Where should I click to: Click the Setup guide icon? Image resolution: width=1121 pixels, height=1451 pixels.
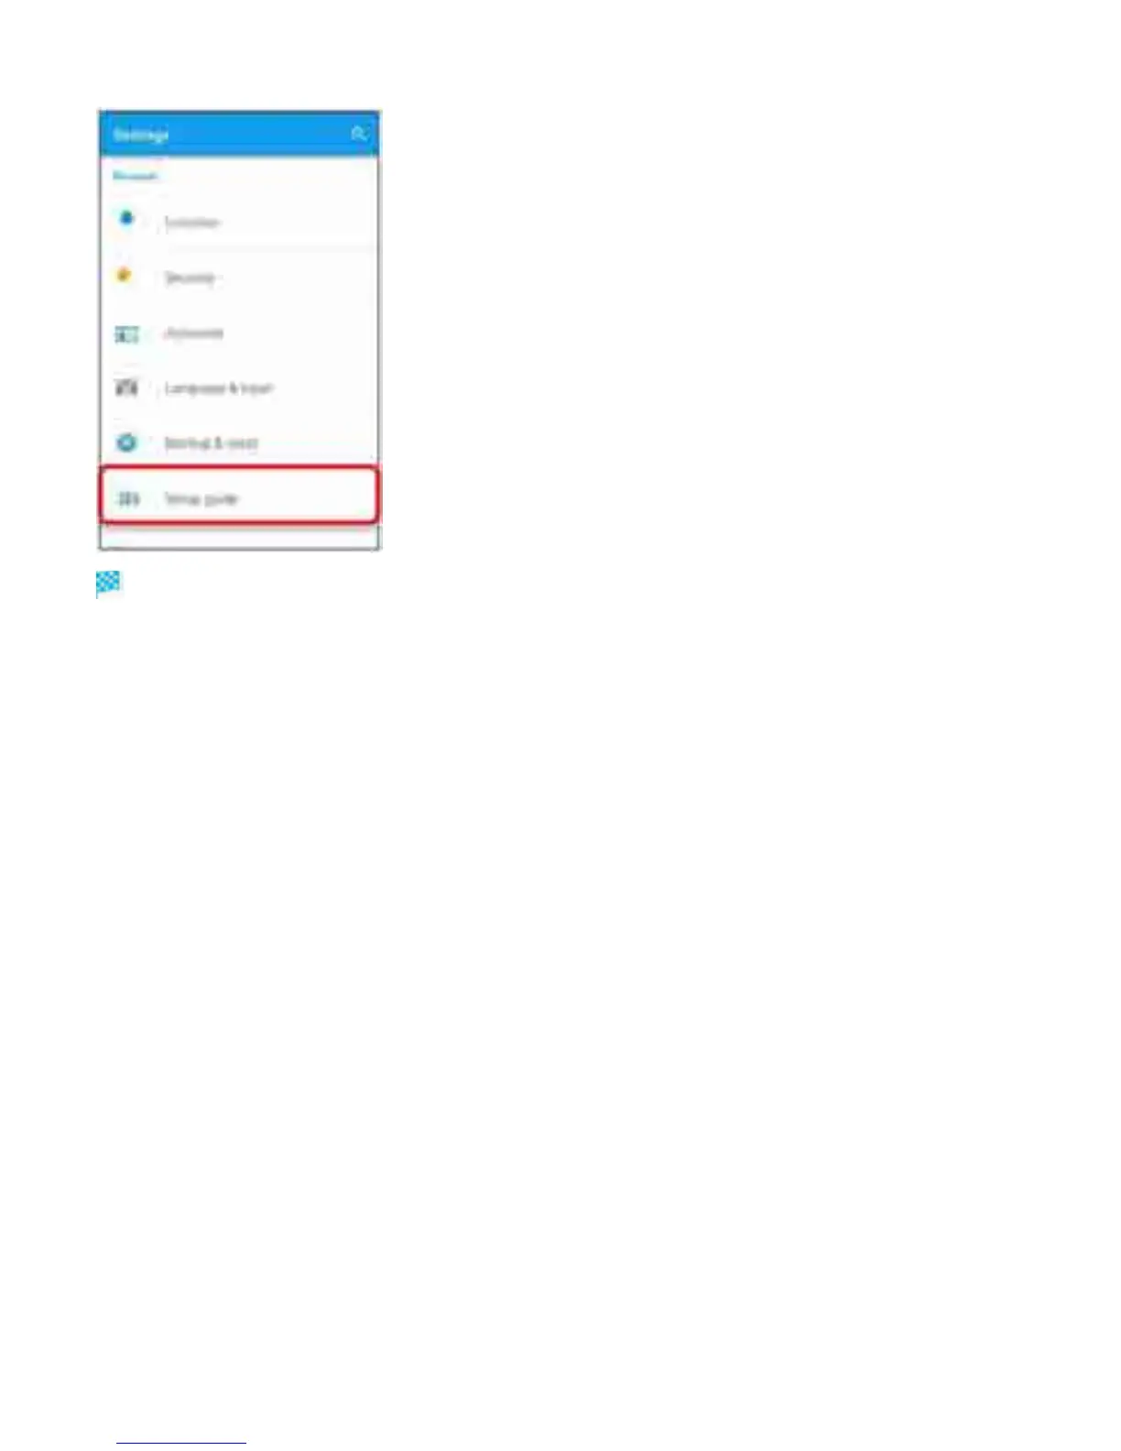128,498
